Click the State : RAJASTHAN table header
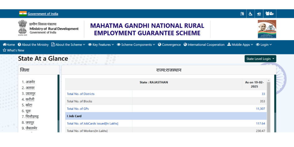Image resolution: width=294 pixels, height=147 pixels. [x=154, y=82]
